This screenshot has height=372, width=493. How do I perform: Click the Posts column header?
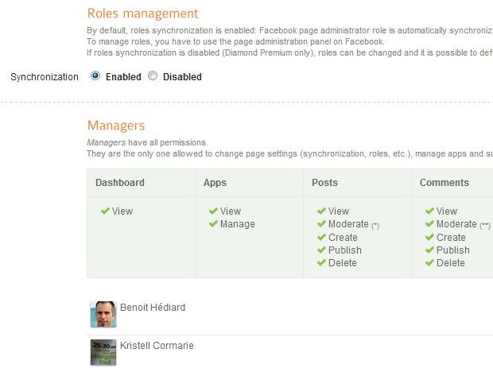click(x=324, y=183)
